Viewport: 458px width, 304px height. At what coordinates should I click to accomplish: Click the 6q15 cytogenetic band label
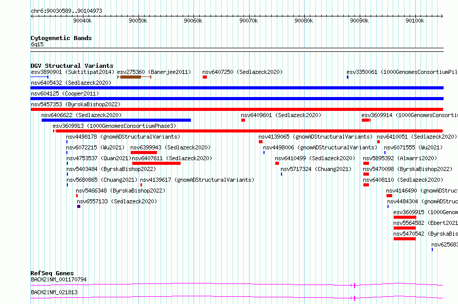pyautogui.click(x=37, y=44)
